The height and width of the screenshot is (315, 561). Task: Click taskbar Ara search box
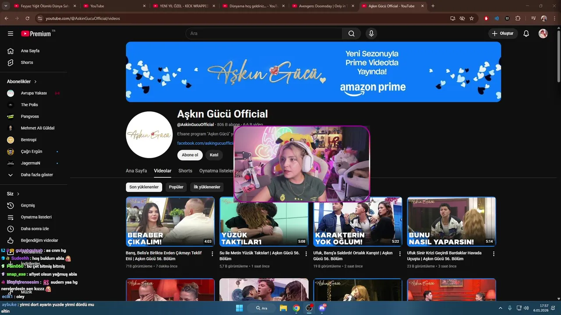[x=262, y=308]
